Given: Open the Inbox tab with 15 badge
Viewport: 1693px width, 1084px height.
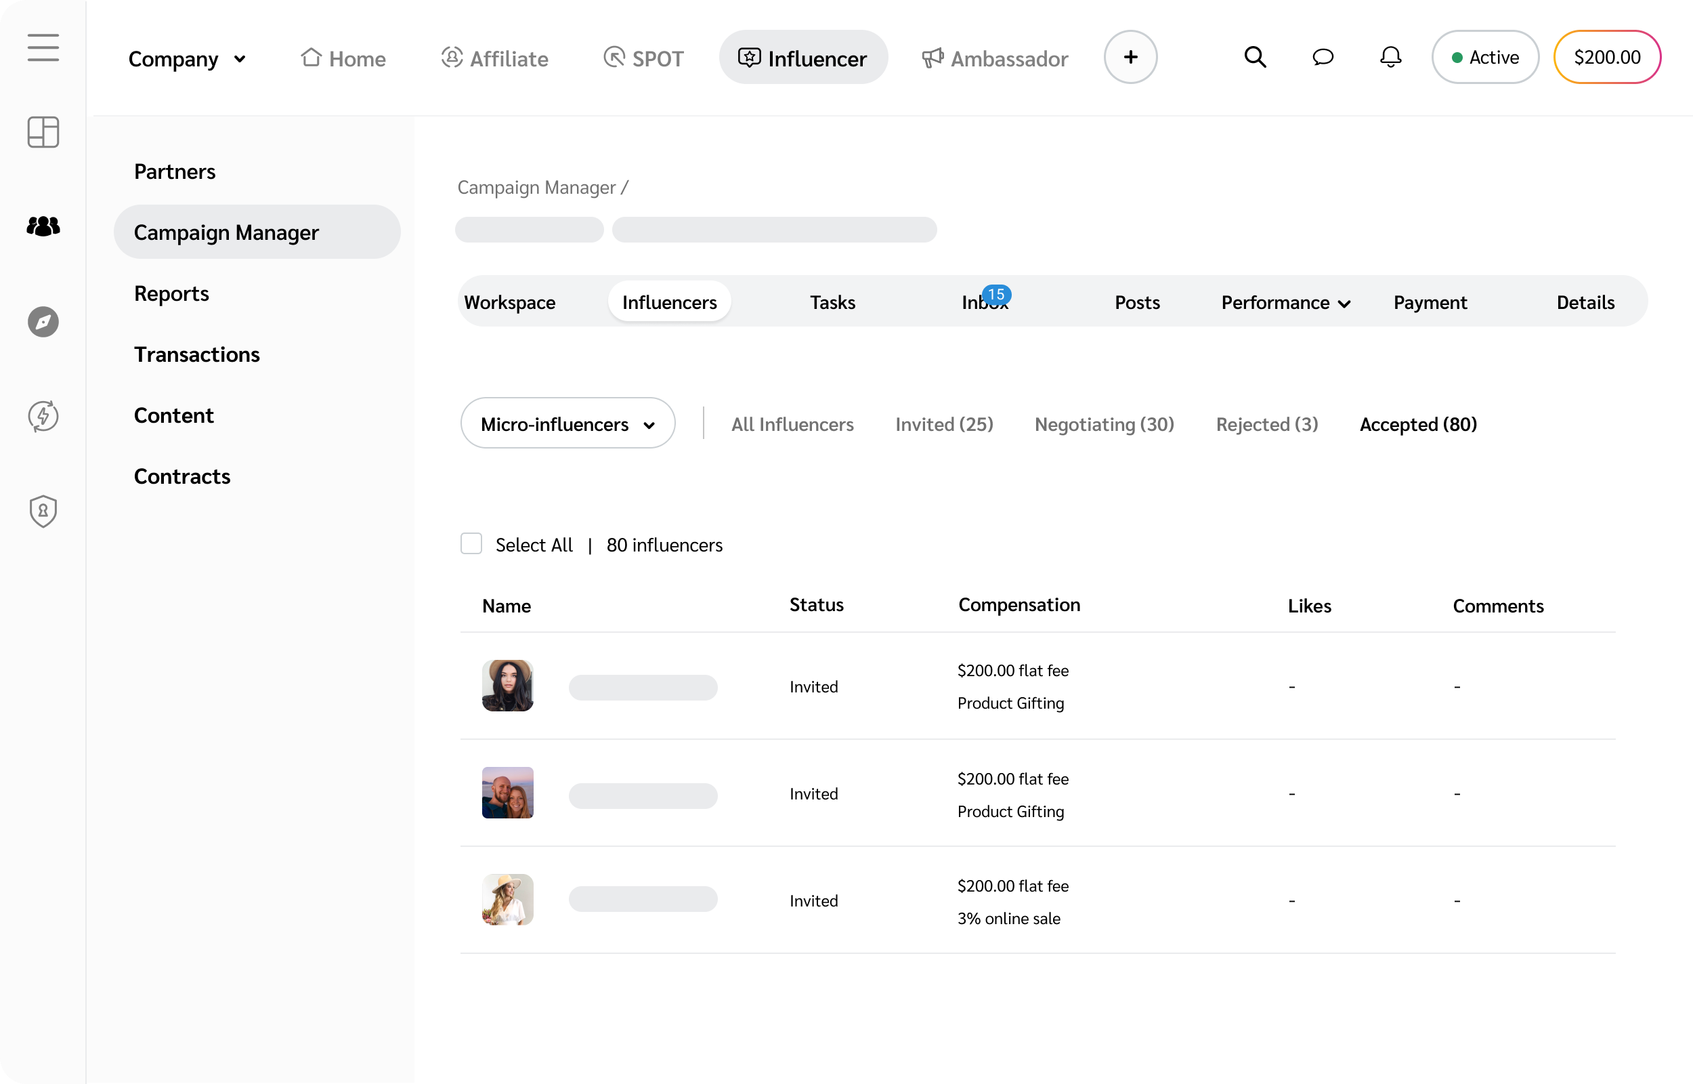Looking at the screenshot, I should pos(984,303).
